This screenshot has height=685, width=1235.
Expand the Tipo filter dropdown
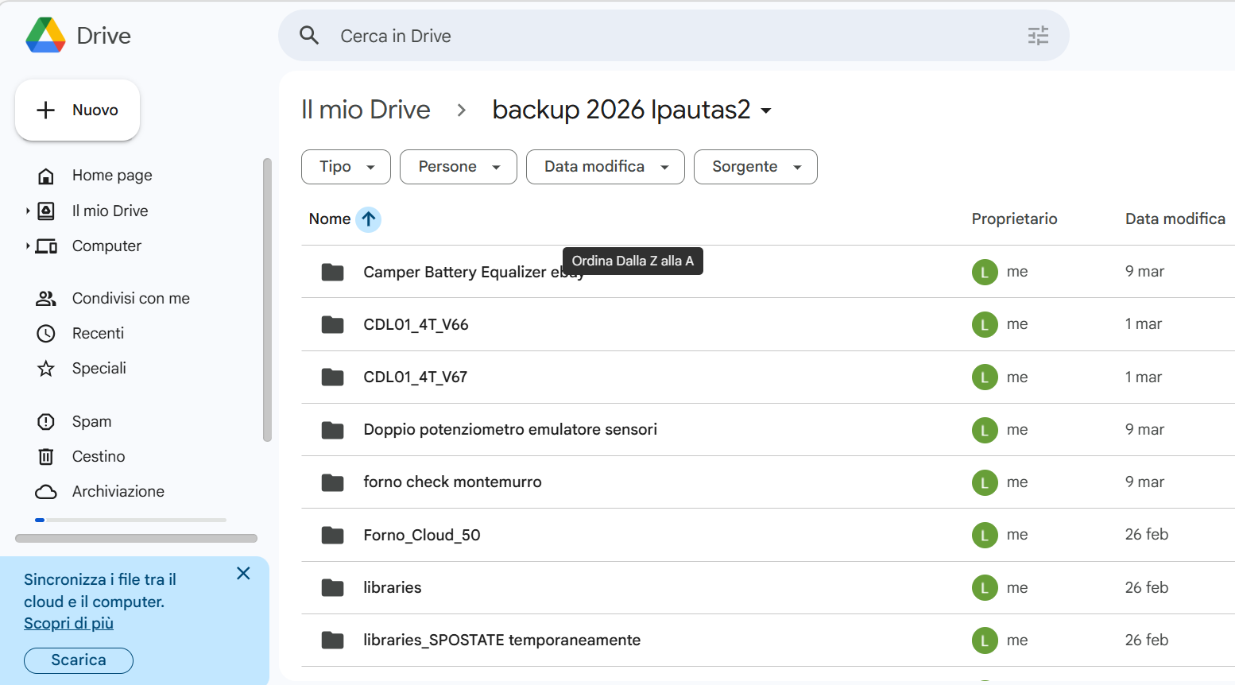pos(346,167)
